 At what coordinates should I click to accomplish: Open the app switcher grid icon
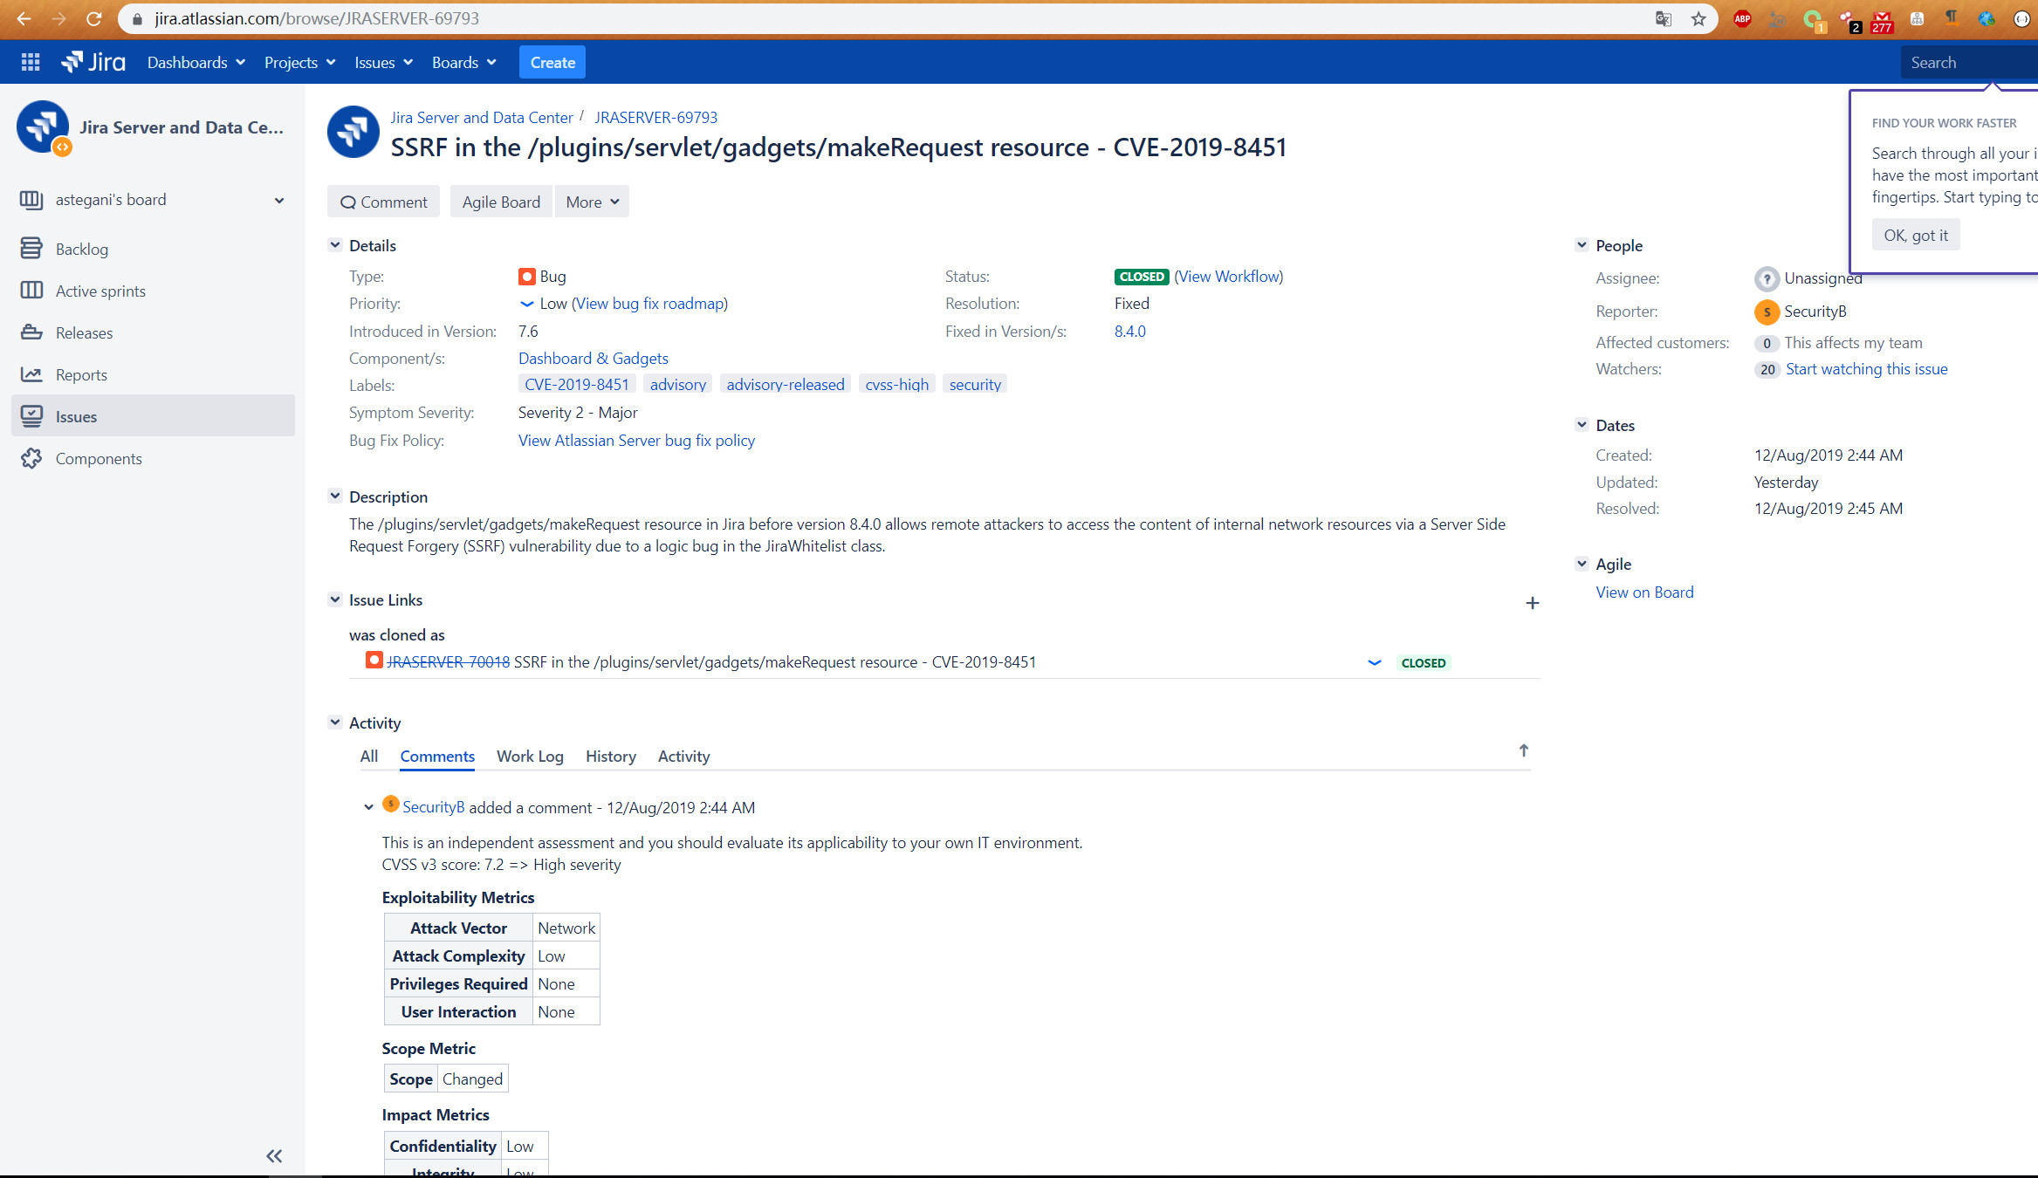pos(31,62)
